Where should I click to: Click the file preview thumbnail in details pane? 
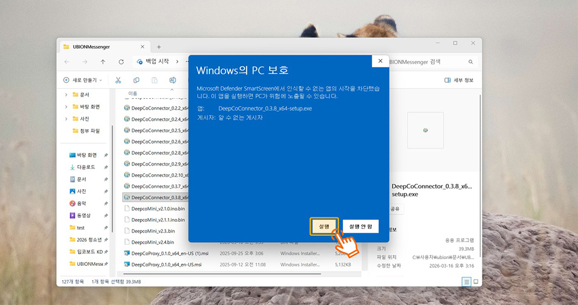(425, 130)
